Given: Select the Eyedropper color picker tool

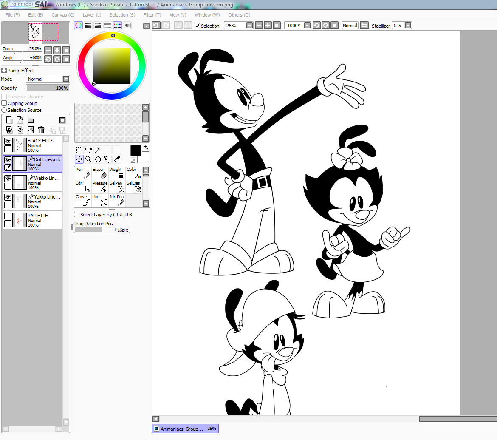Looking at the screenshot, I should [x=117, y=159].
